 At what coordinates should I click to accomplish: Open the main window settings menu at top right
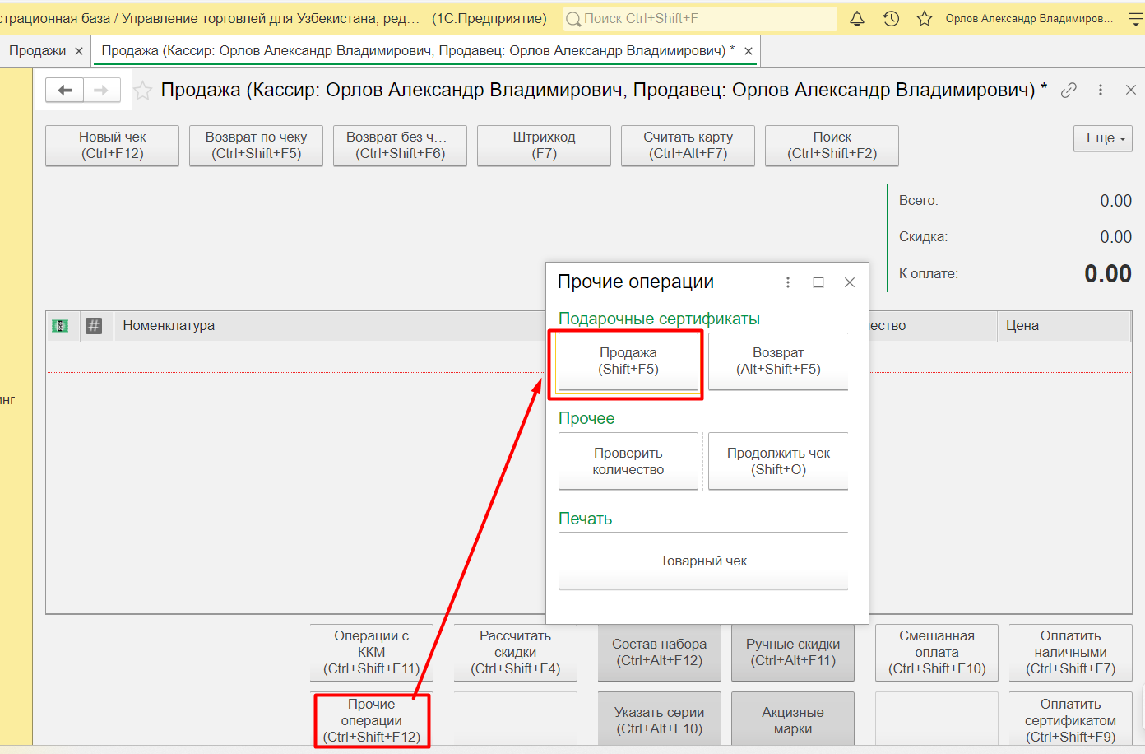coord(1135,18)
